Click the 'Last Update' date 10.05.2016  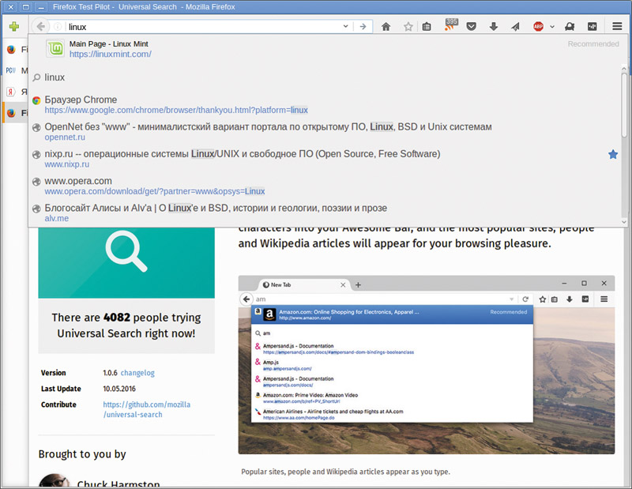[x=119, y=389]
